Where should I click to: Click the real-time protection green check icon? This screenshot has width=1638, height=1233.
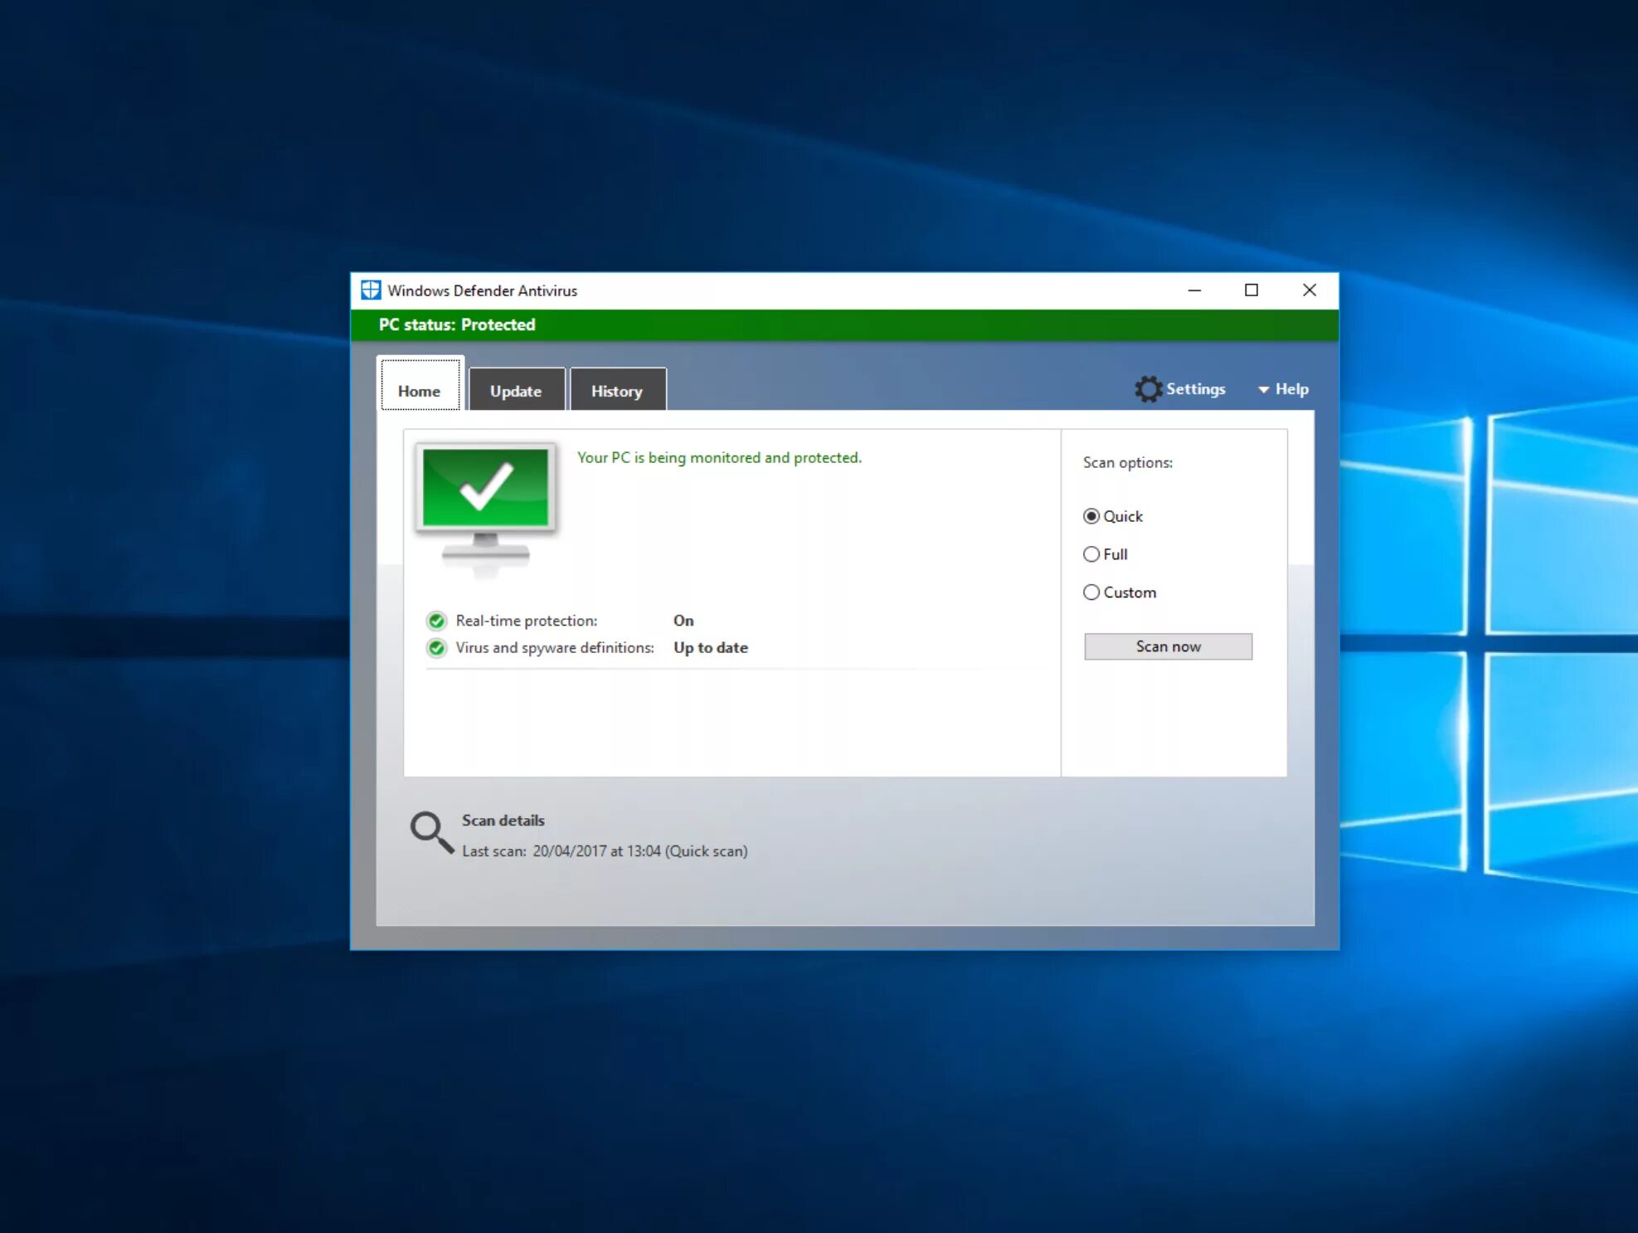pyautogui.click(x=438, y=621)
